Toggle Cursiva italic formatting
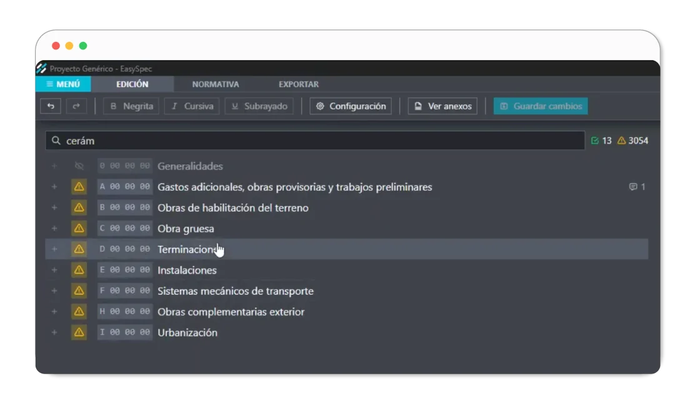The image size is (675, 416). [192, 106]
